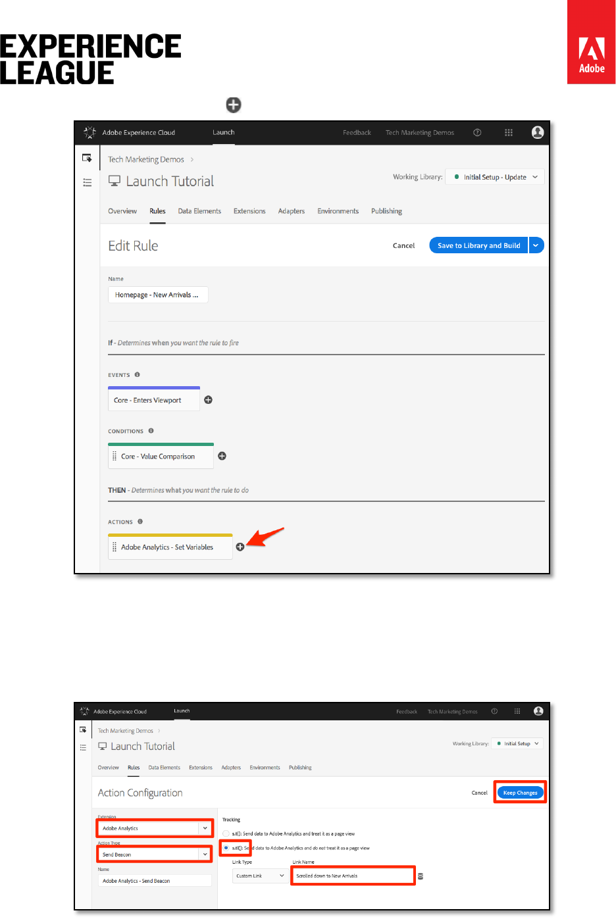
Task: Open user profile avatar in Edit Rule screenshot
Action: pos(538,132)
